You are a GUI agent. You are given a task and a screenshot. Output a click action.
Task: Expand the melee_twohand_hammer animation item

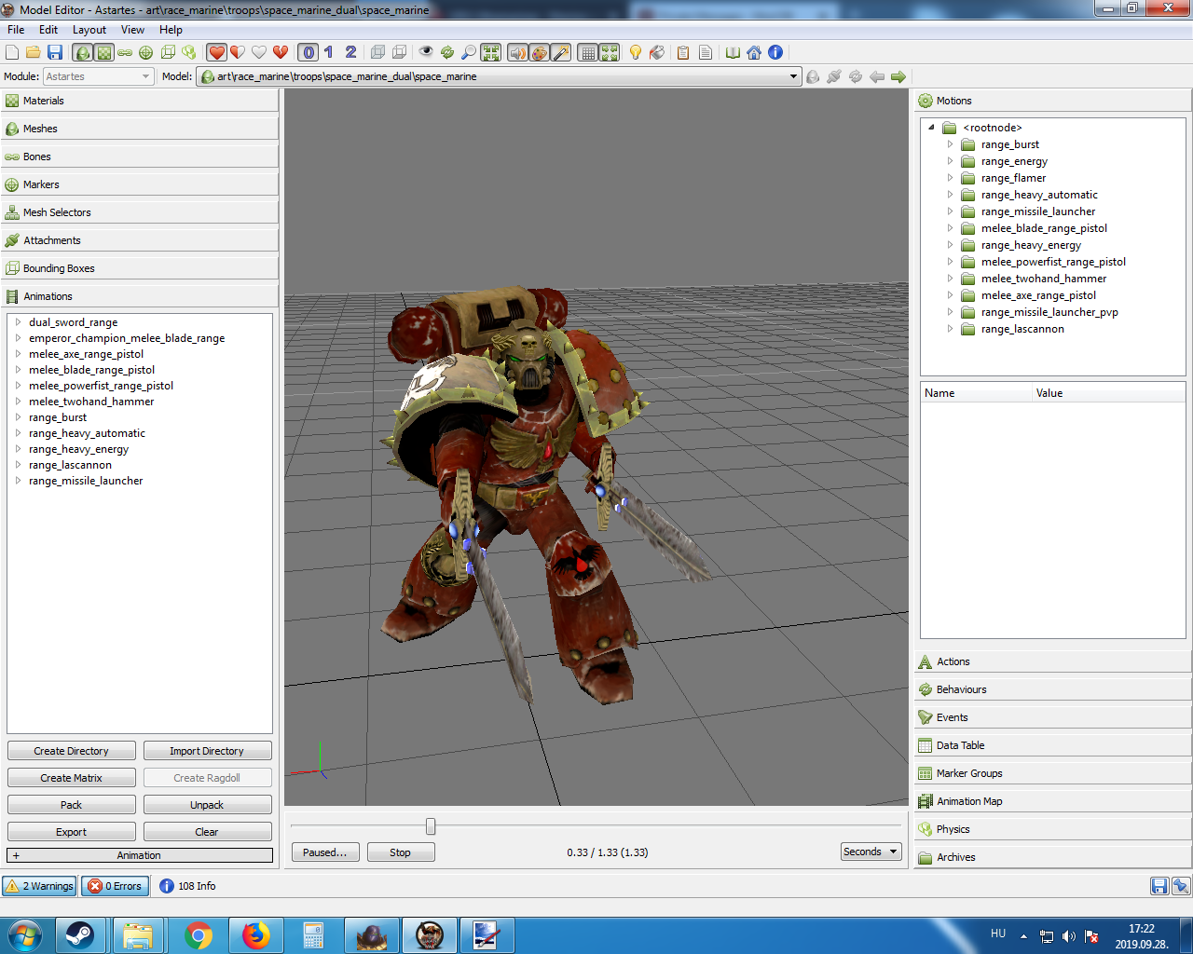pos(18,402)
